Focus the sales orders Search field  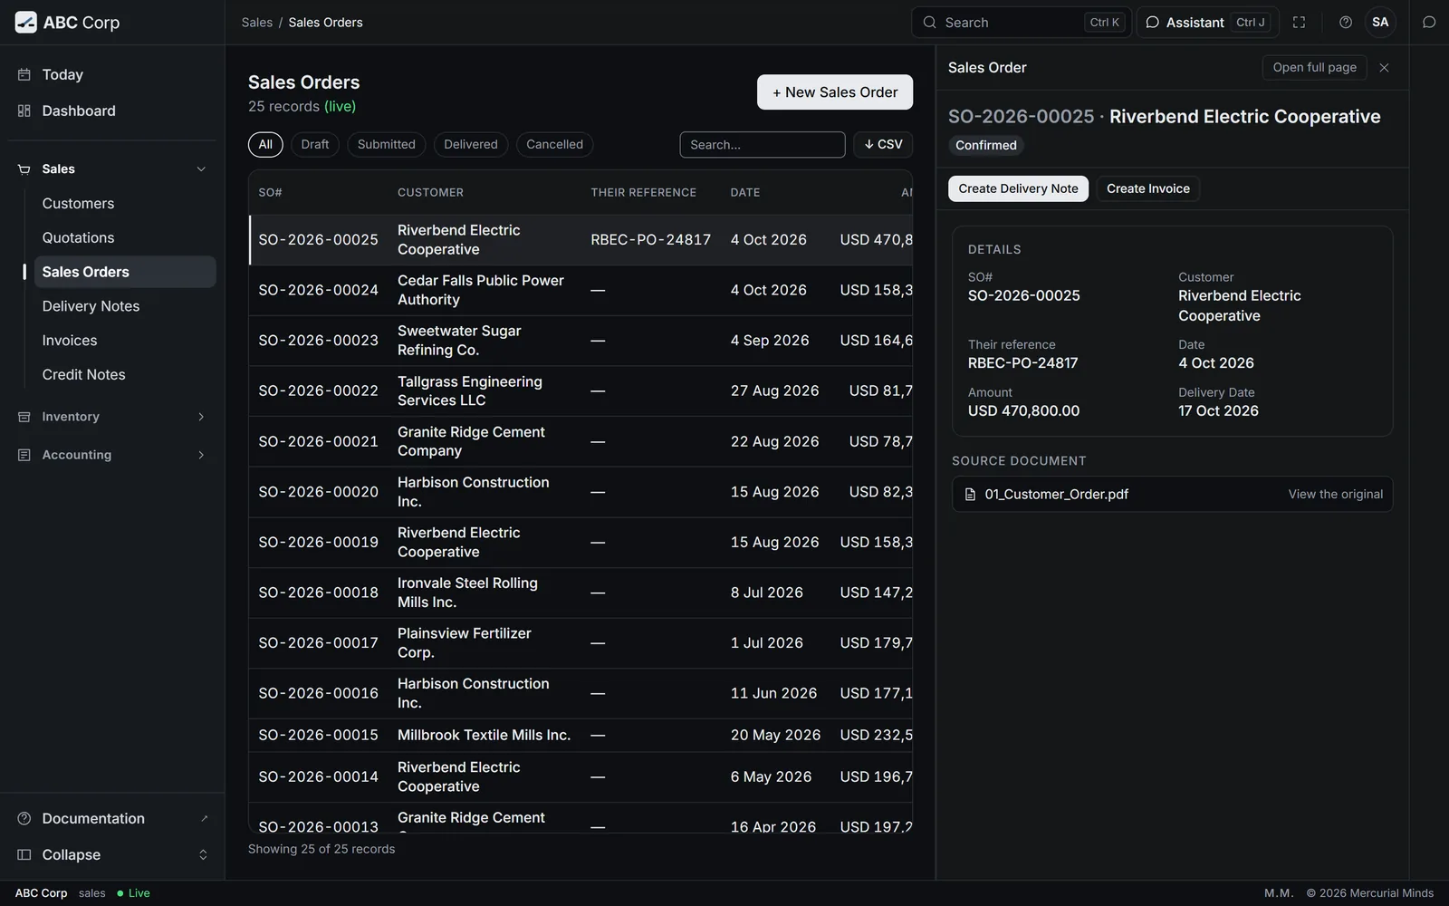pyautogui.click(x=763, y=145)
